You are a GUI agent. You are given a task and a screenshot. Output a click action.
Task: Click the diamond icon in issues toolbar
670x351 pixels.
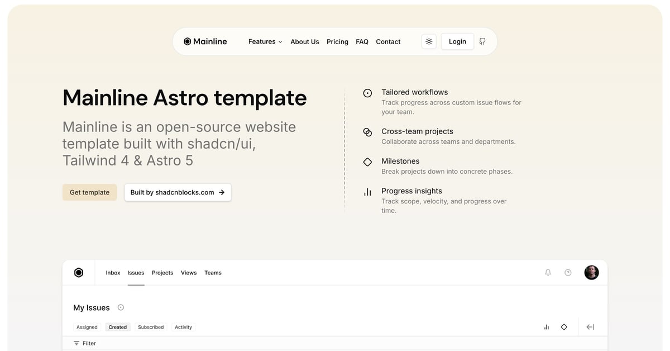tap(564, 327)
